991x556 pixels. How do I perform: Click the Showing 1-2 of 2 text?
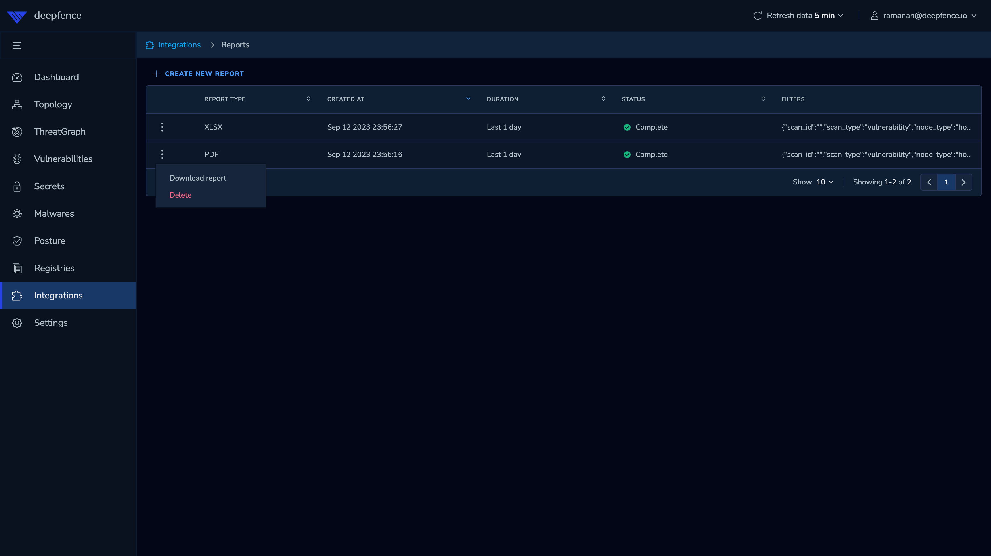[882, 182]
